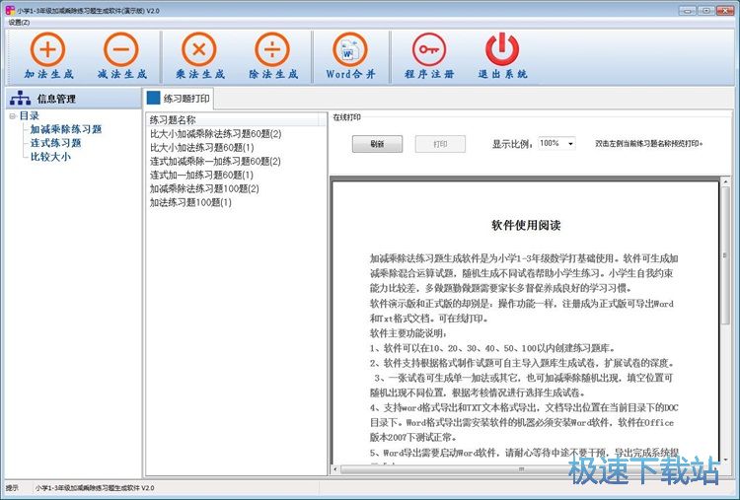Click 退出系统 power icon
This screenshot has height=500, width=740.
(502, 49)
